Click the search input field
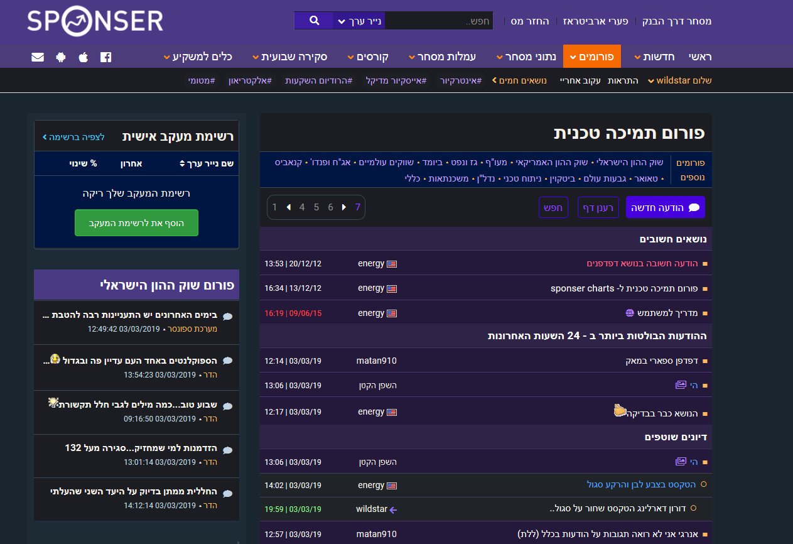Image resolution: width=793 pixels, height=544 pixels. coord(439,21)
